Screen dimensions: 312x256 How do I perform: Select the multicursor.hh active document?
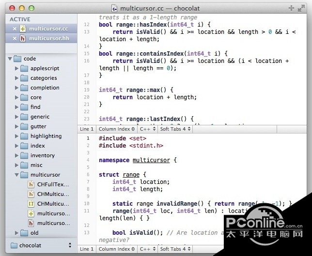tap(41, 38)
